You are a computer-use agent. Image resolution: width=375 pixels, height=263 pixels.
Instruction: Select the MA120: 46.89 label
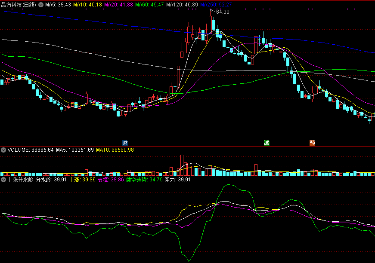point(182,5)
